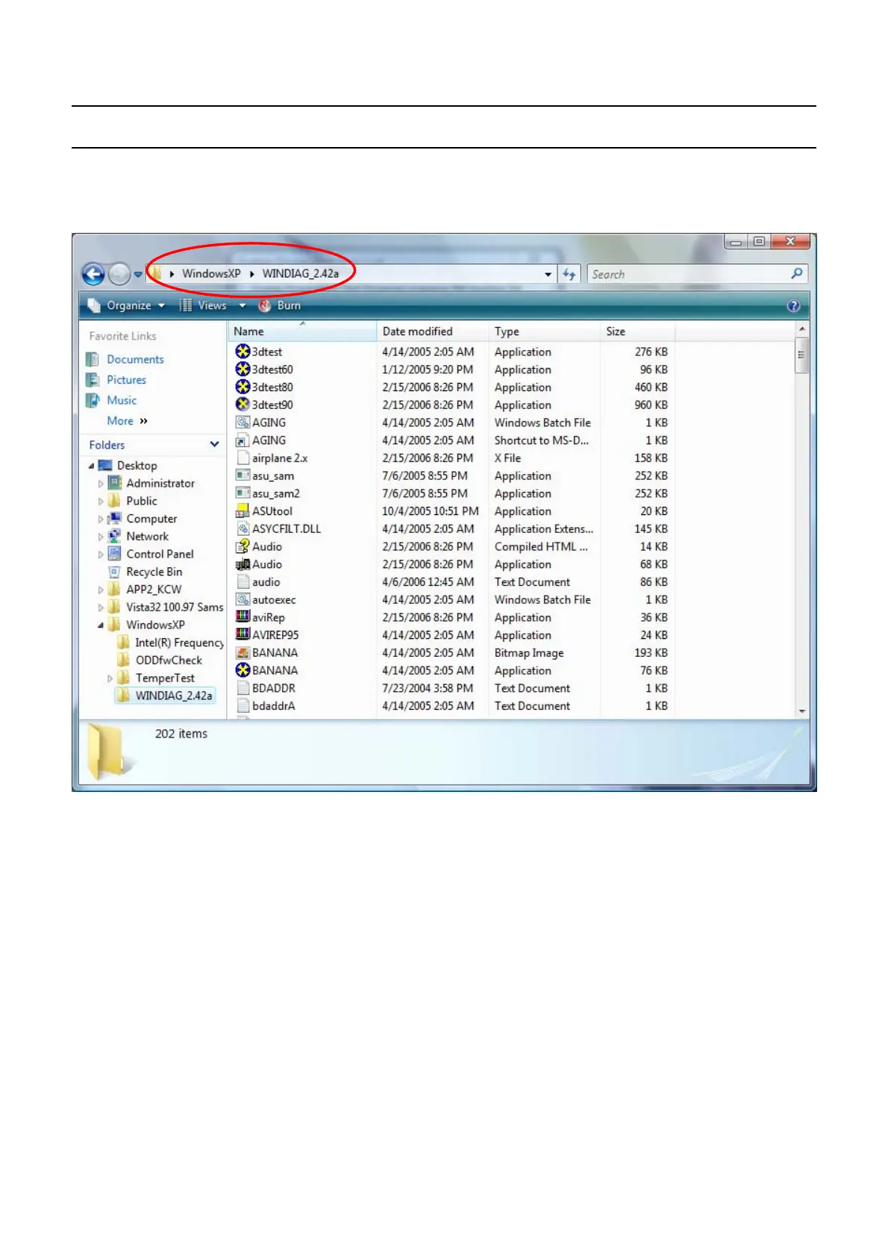This screenshot has width=888, height=1257.
Task: Open Help with the question mark icon
Action: coord(793,305)
